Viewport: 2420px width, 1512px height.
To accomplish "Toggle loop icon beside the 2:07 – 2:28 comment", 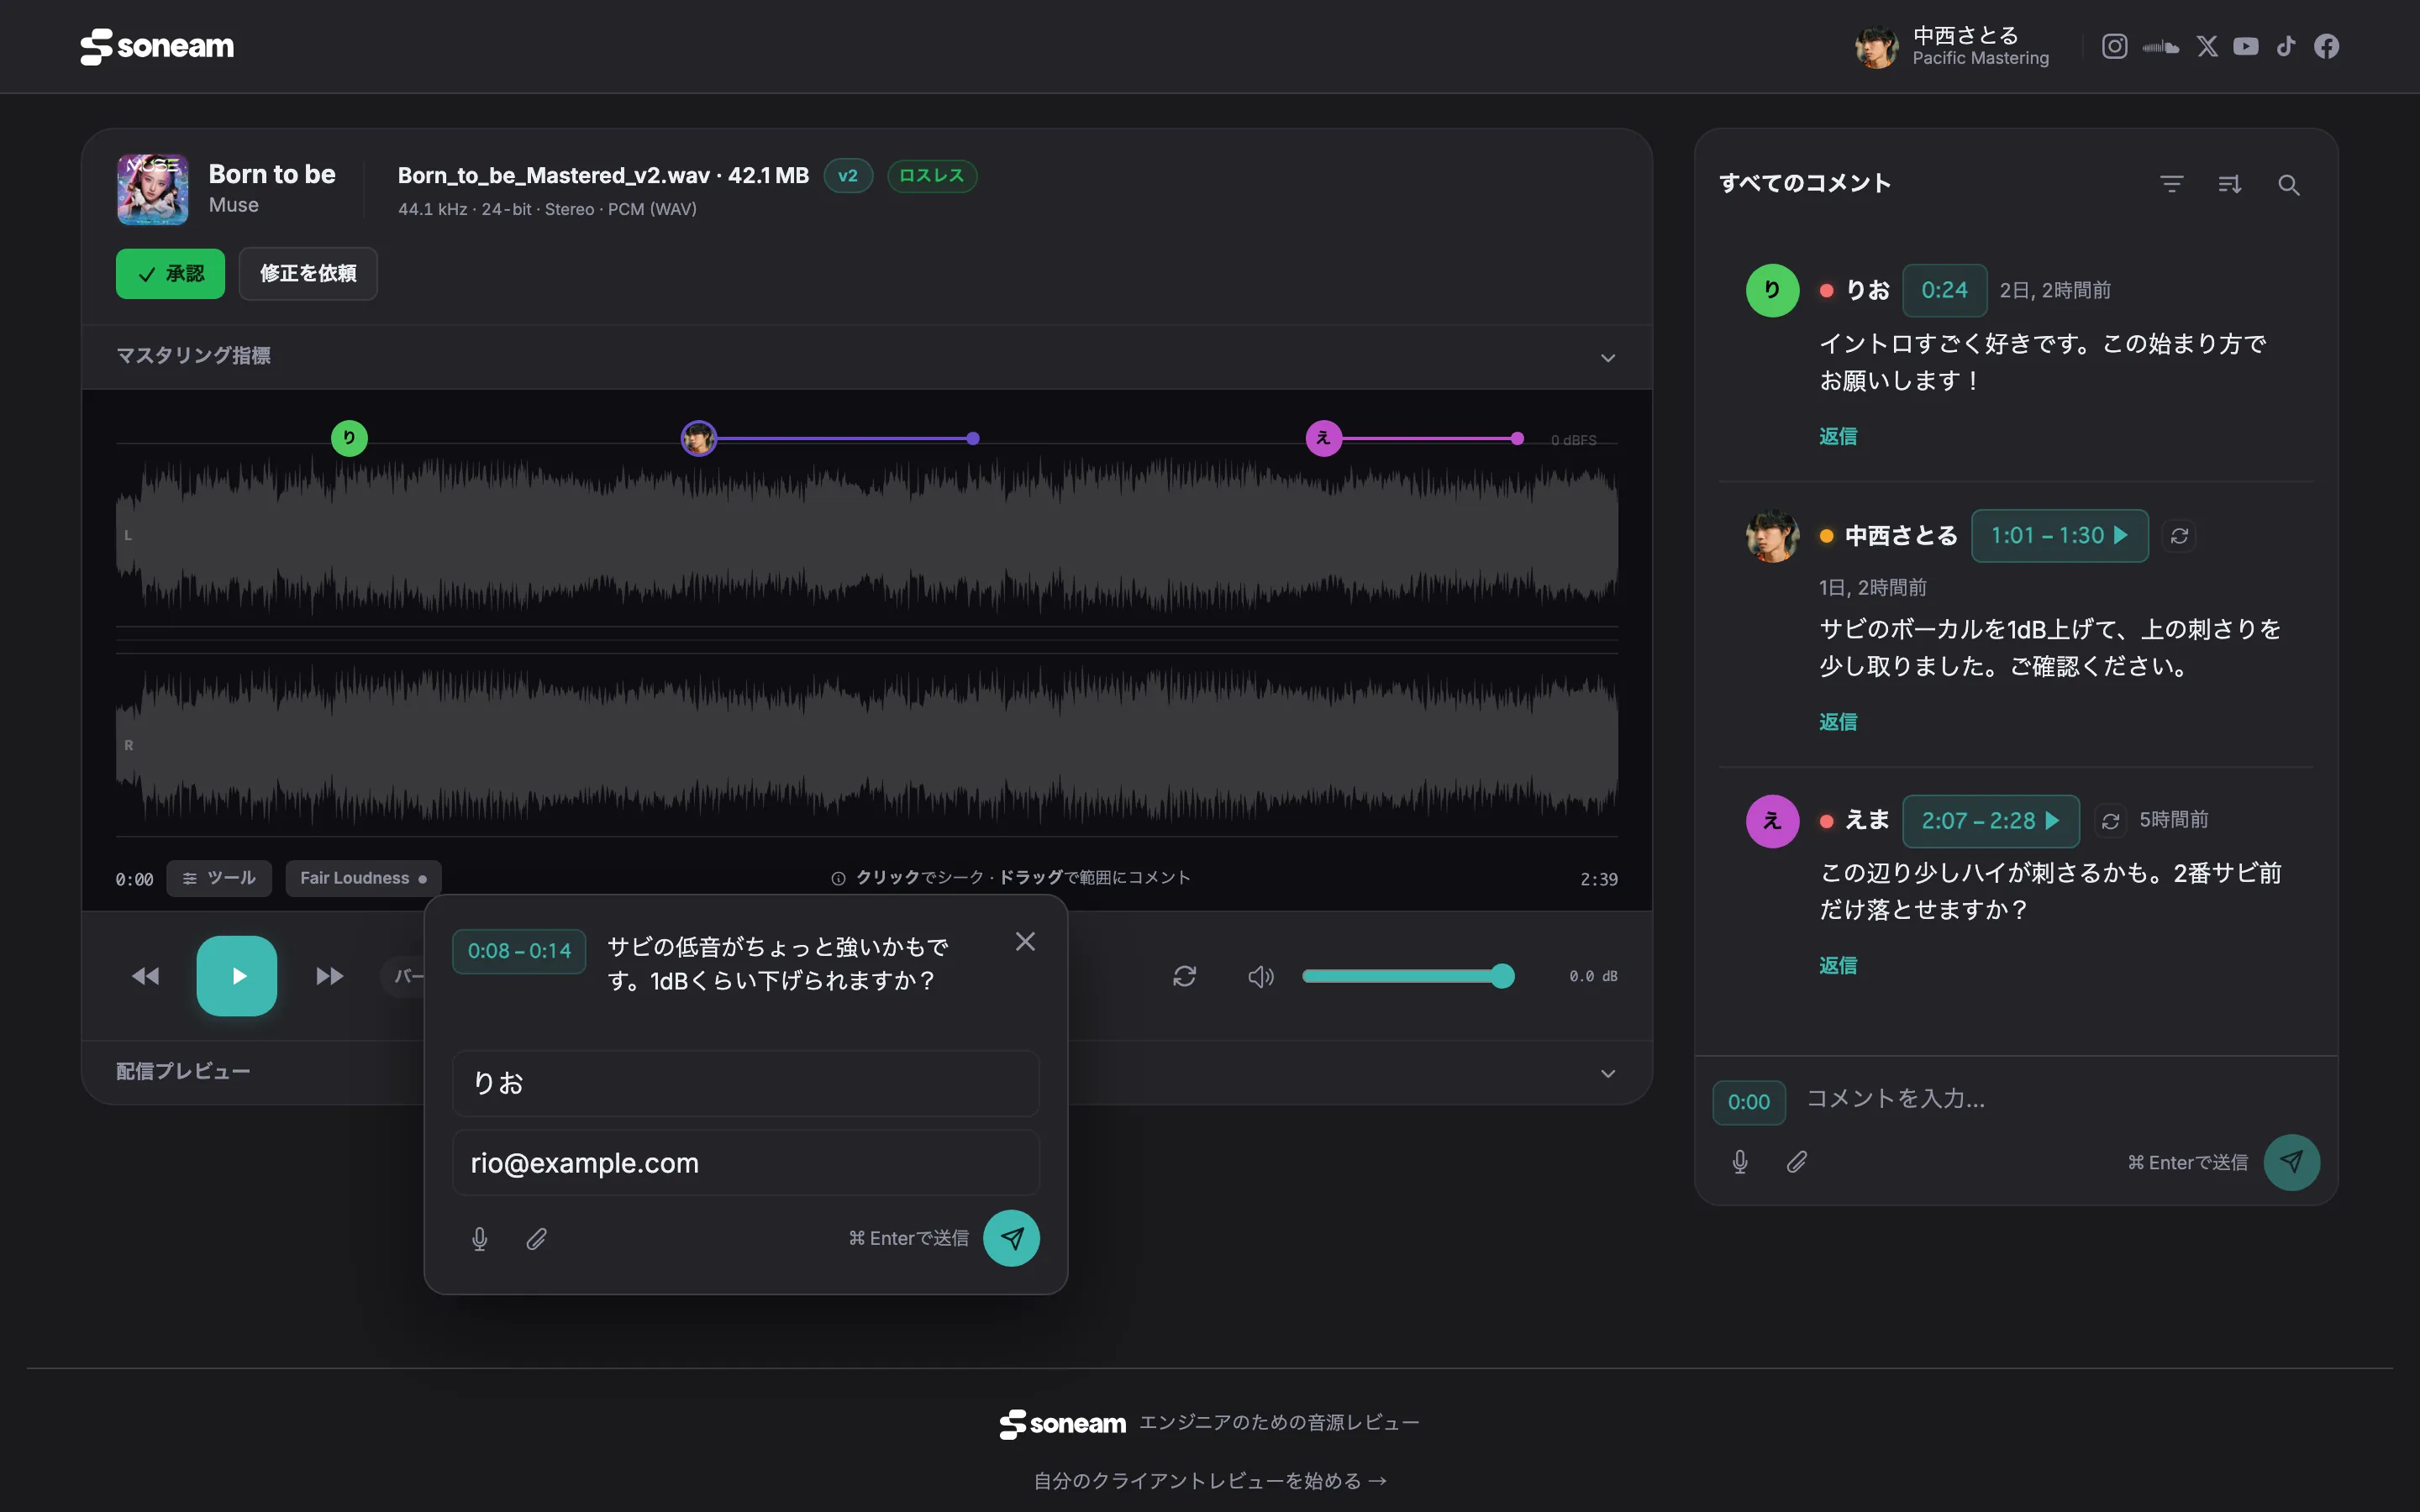I will (x=2110, y=821).
